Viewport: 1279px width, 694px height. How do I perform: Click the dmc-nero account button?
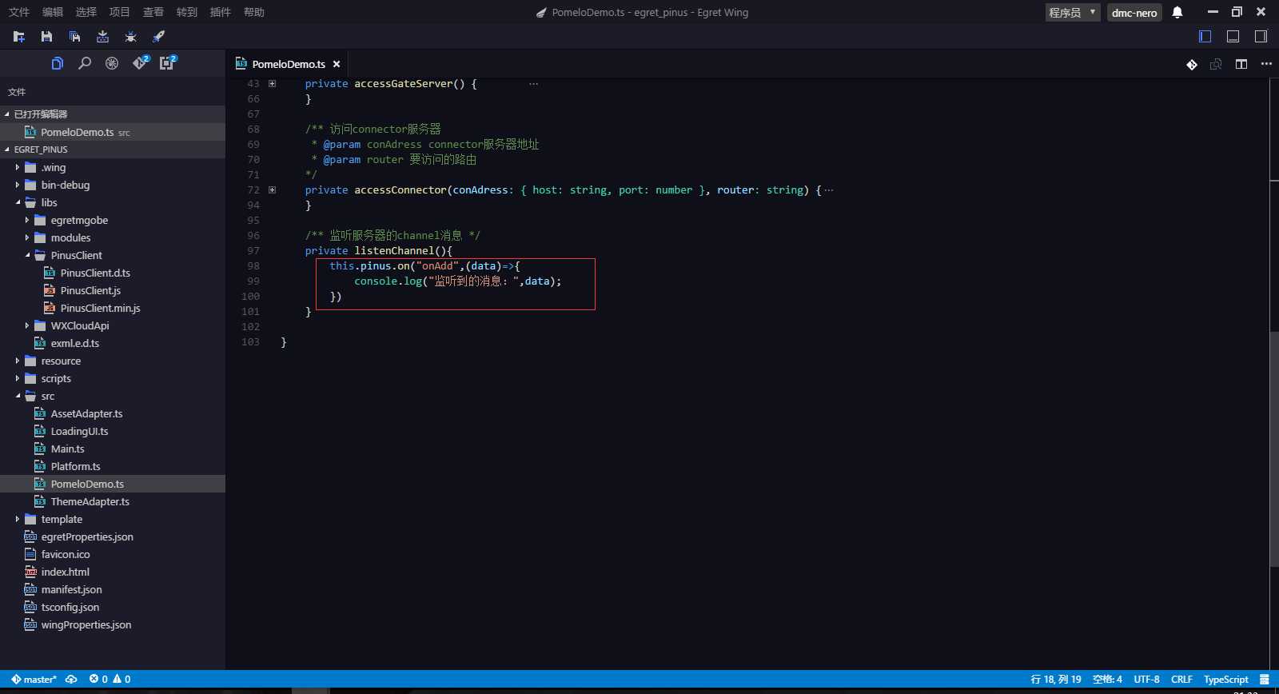(x=1134, y=12)
